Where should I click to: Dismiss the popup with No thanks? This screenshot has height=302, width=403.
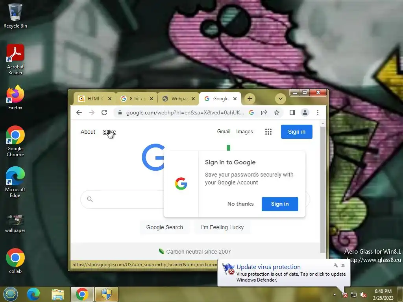tap(240, 204)
